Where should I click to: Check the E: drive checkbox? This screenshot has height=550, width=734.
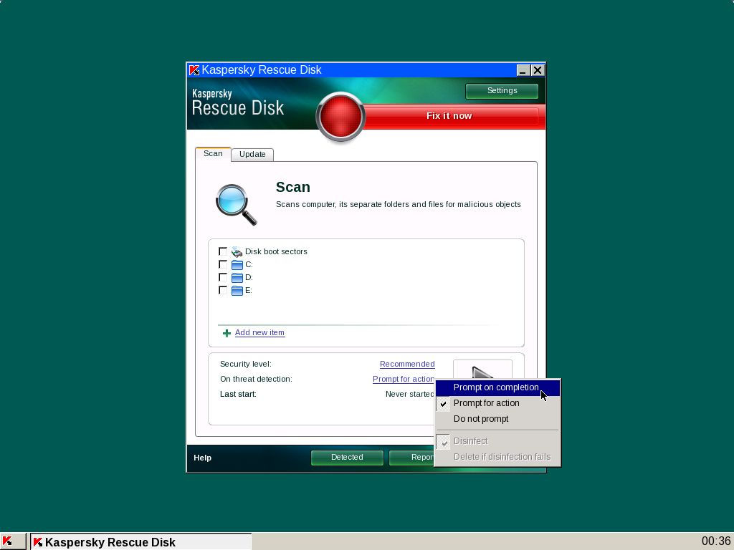tap(223, 291)
